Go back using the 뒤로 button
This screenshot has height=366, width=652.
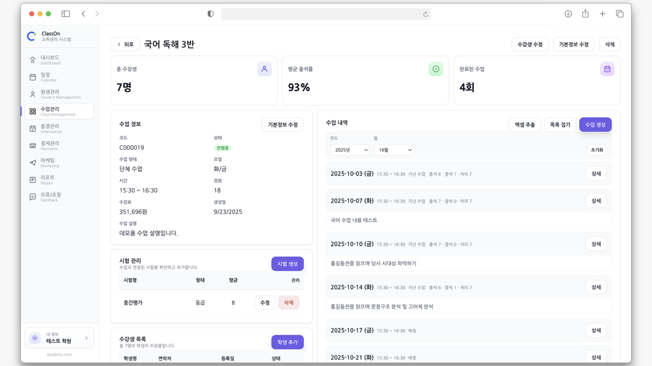125,44
